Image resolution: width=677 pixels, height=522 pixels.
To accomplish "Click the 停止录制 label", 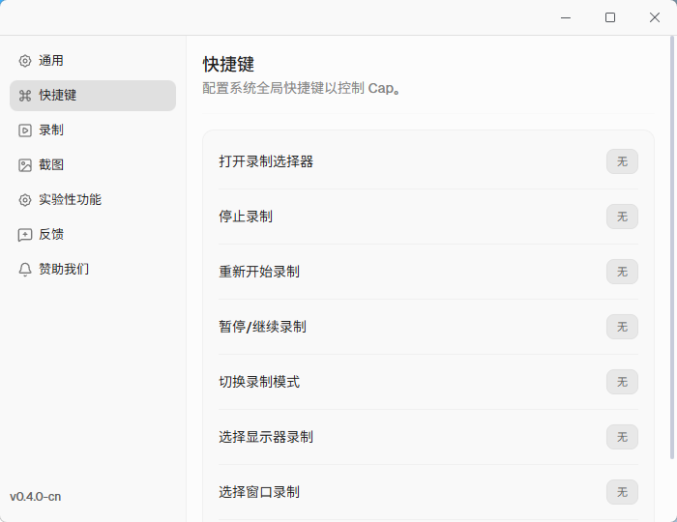I will click(246, 217).
